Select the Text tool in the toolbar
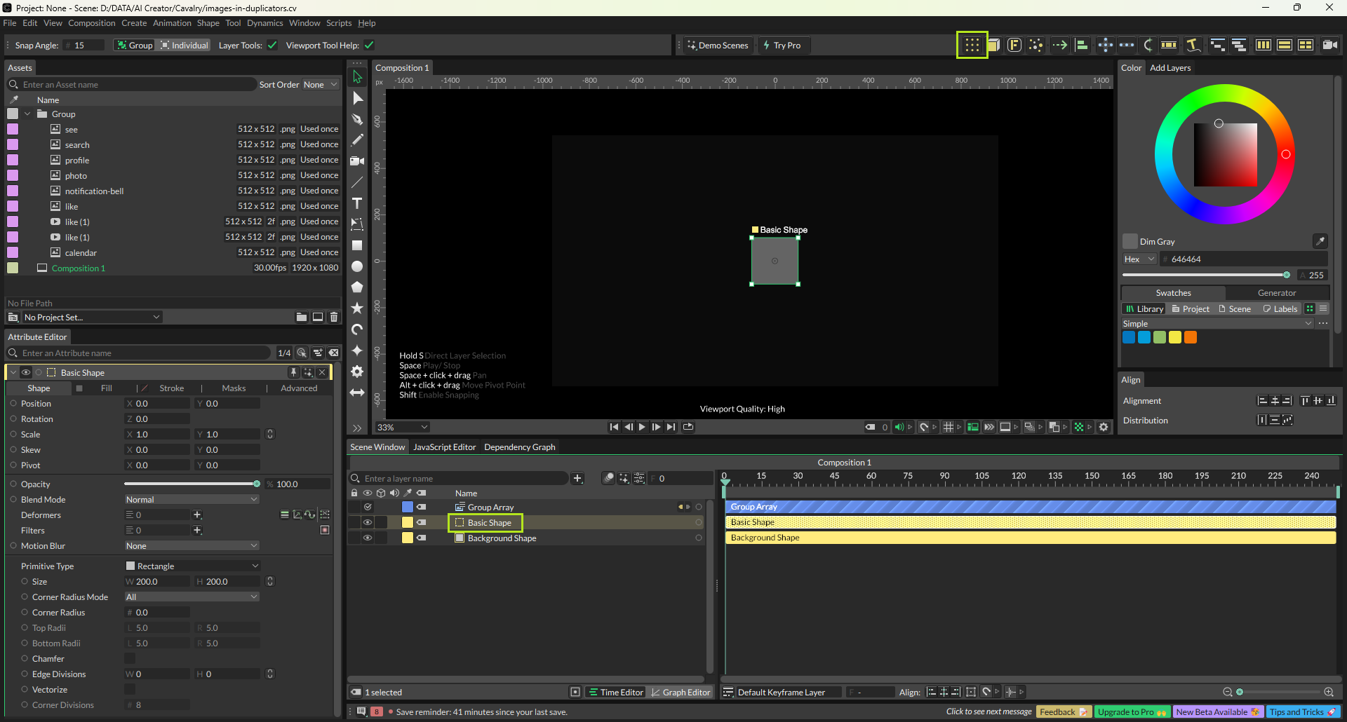This screenshot has height=722, width=1347. coord(357,203)
